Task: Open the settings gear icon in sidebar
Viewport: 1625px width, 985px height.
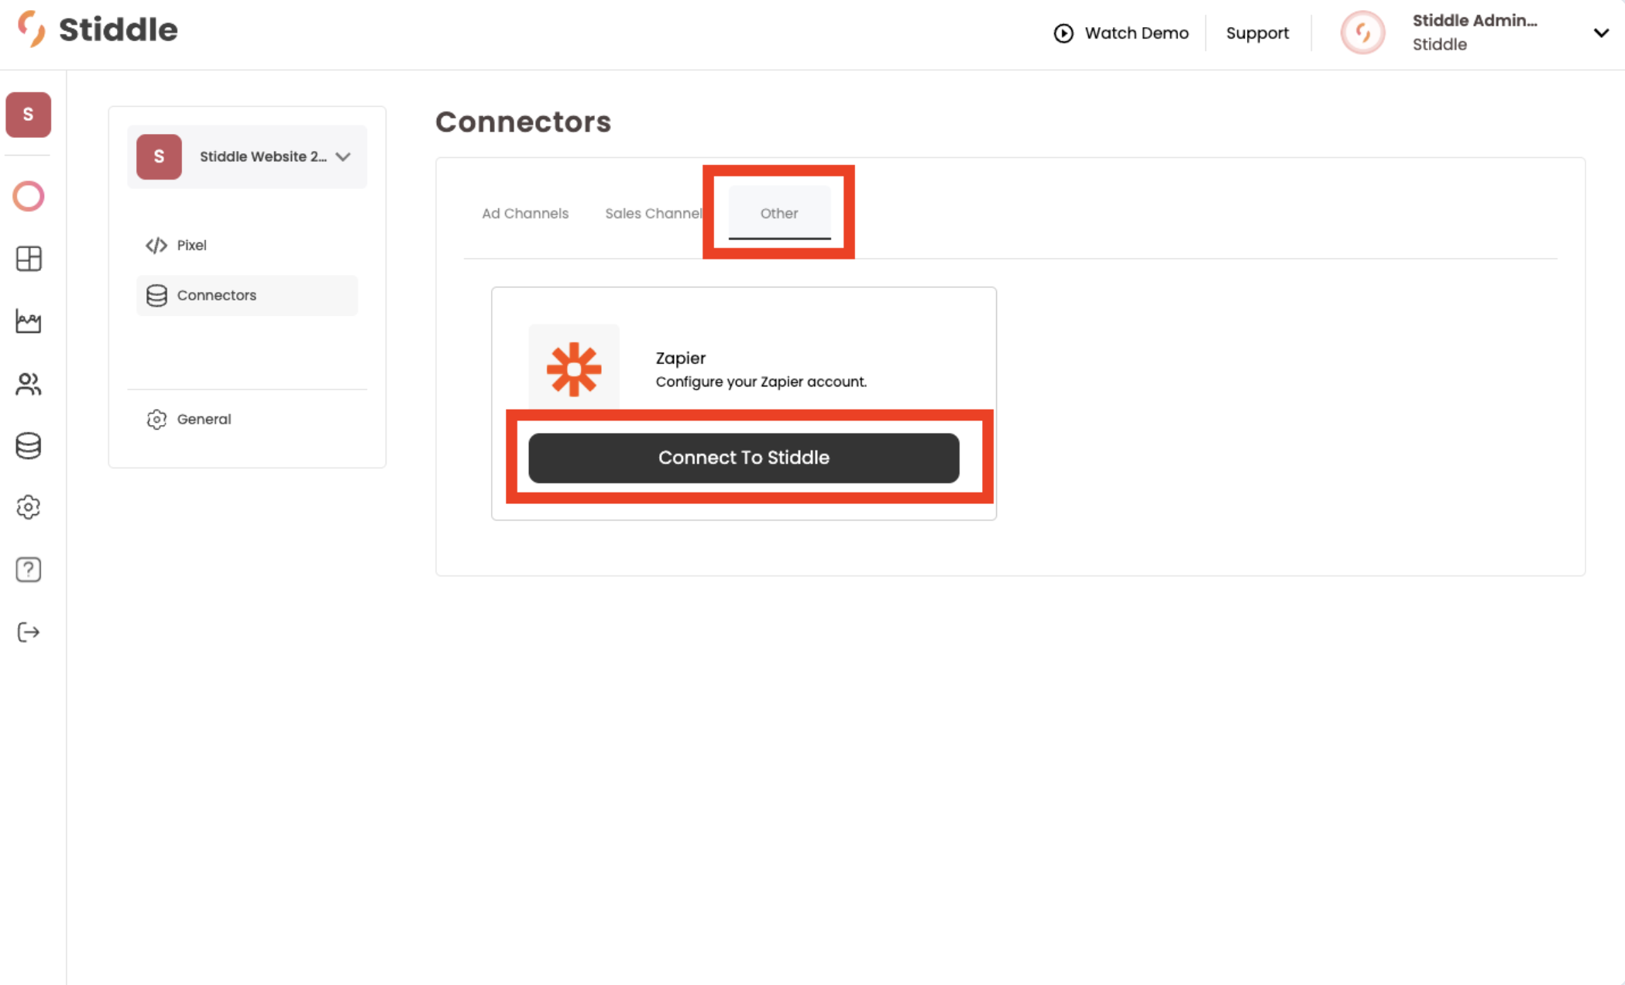Action: pos(29,507)
